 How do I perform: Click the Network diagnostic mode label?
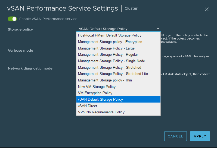30,68
